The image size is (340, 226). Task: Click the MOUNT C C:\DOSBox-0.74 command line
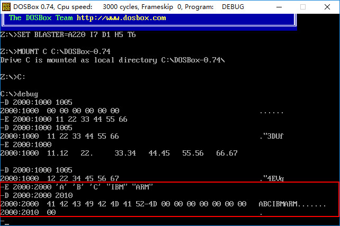click(55, 51)
